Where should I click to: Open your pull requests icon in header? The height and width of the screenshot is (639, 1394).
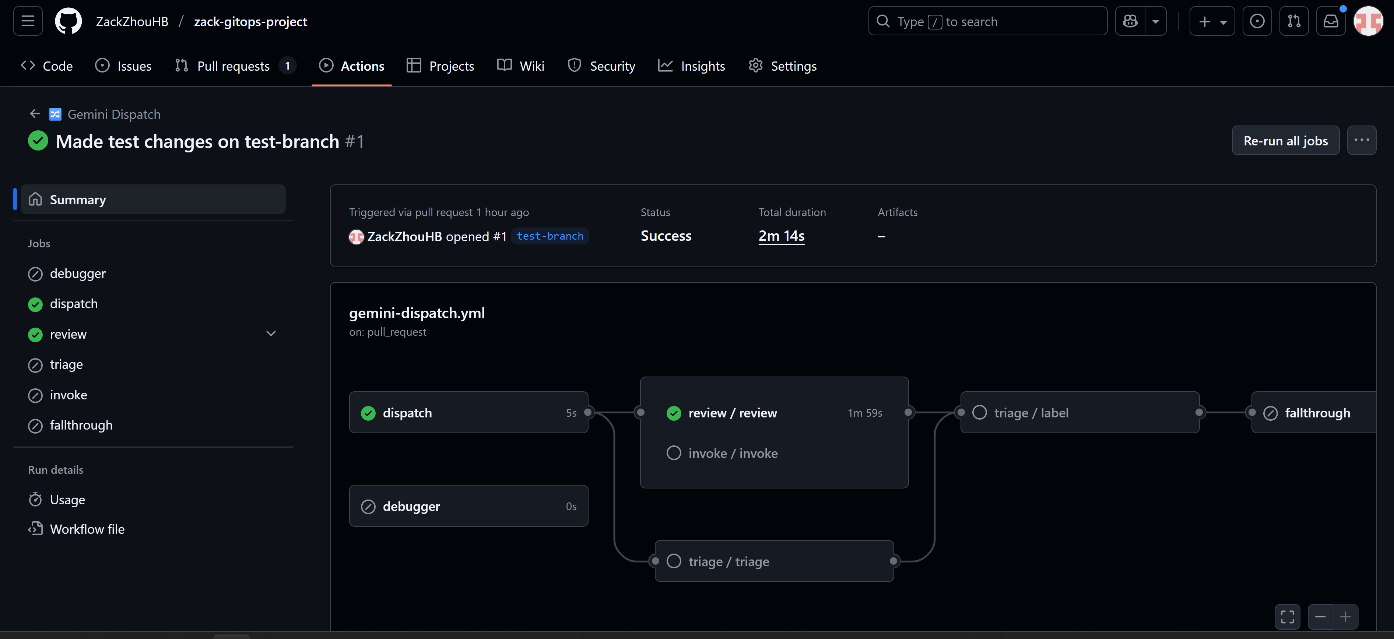1293,21
